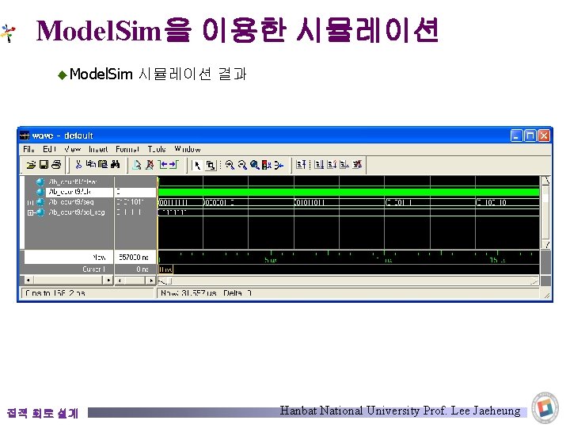570x428 pixels.
Task: Click signal names pane right scroll arrow
Action: pos(108,281)
